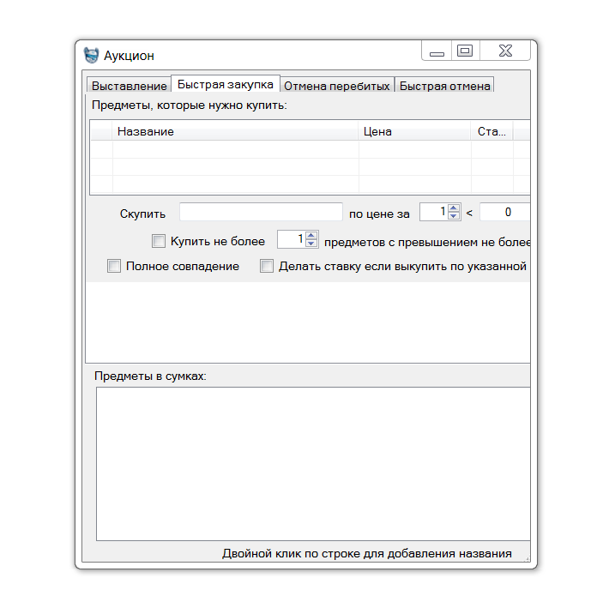
Task: Decrease the по цене за quantity with down arrow
Action: pos(455,216)
